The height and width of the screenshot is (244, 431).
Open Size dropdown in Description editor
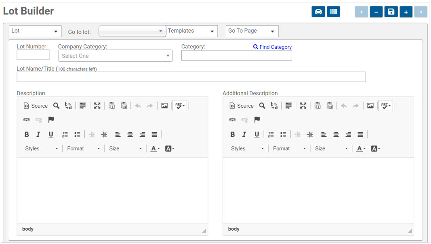click(x=125, y=148)
